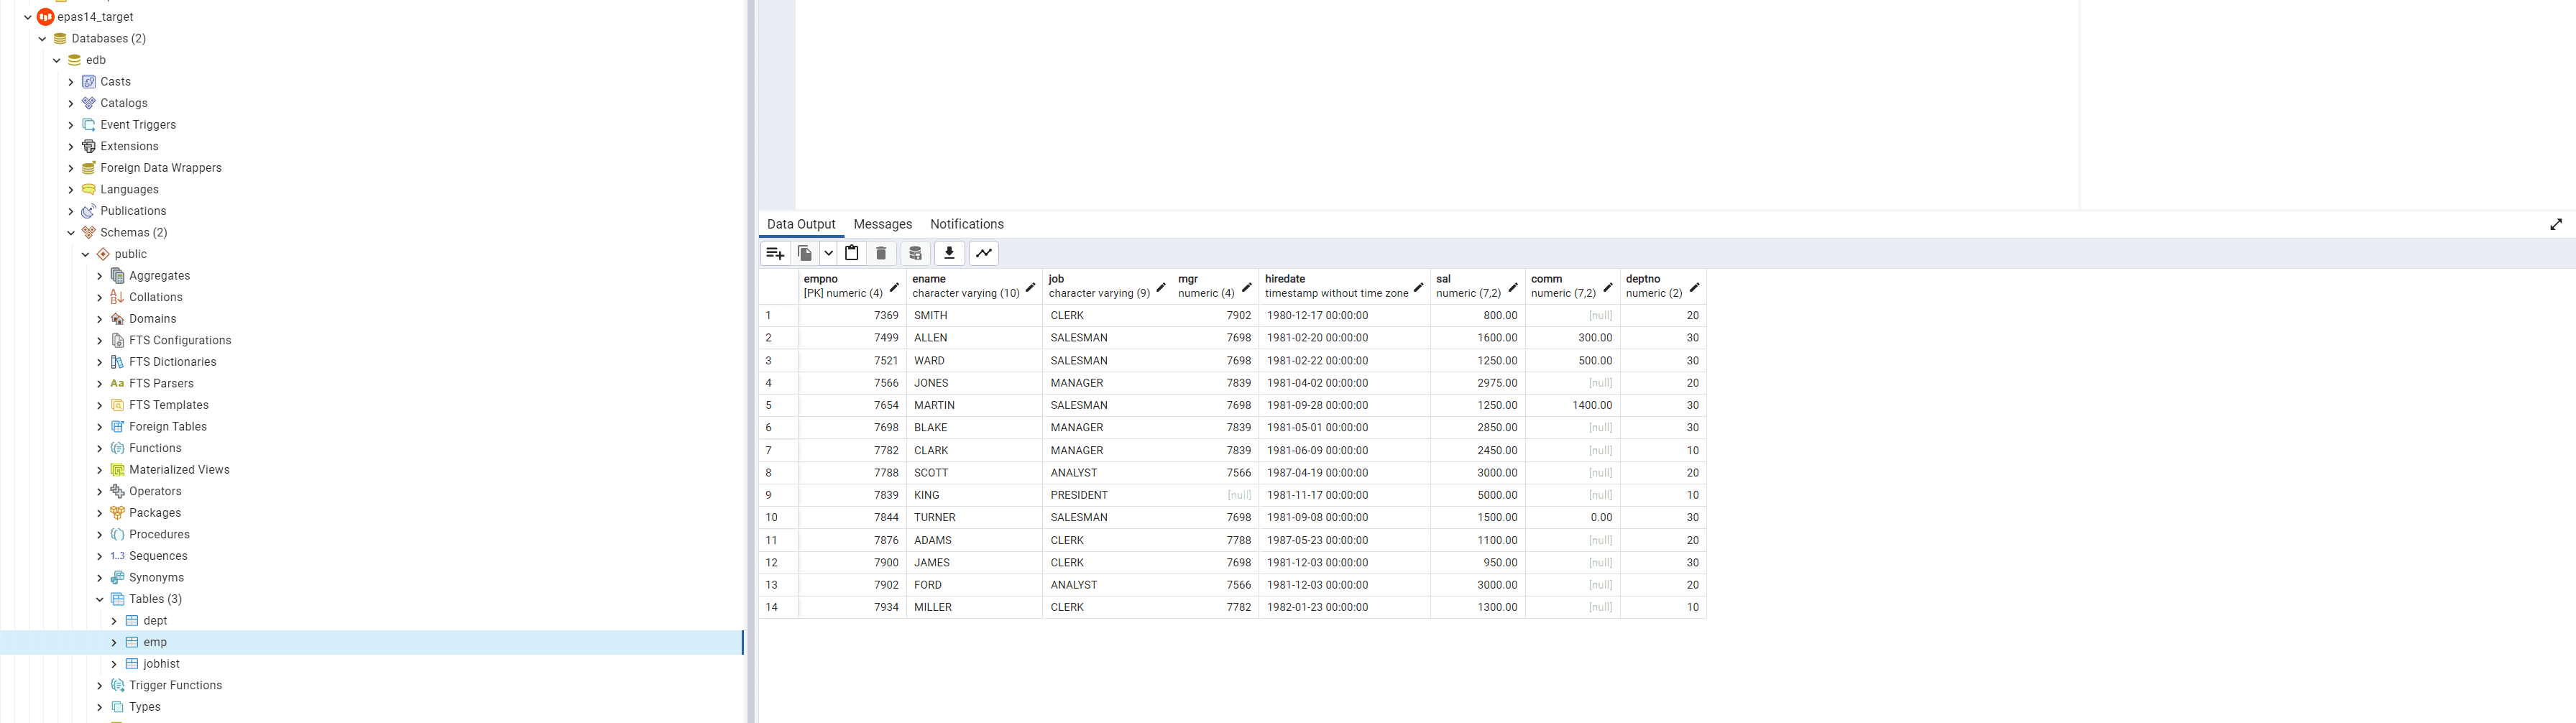Expand the Sequences node
The height and width of the screenshot is (723, 2576).
pyautogui.click(x=99, y=555)
